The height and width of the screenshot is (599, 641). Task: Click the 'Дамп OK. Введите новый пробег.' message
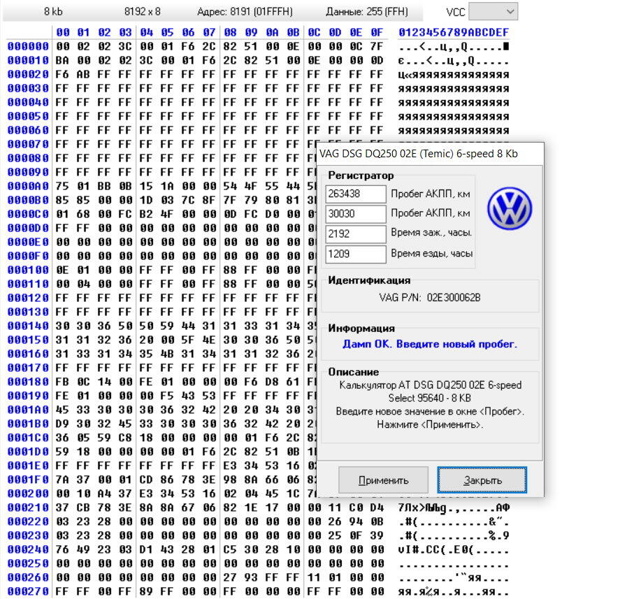coord(430,344)
